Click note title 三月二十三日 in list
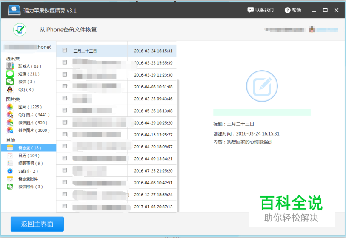The width and height of the screenshot is (346, 238). 85,51
